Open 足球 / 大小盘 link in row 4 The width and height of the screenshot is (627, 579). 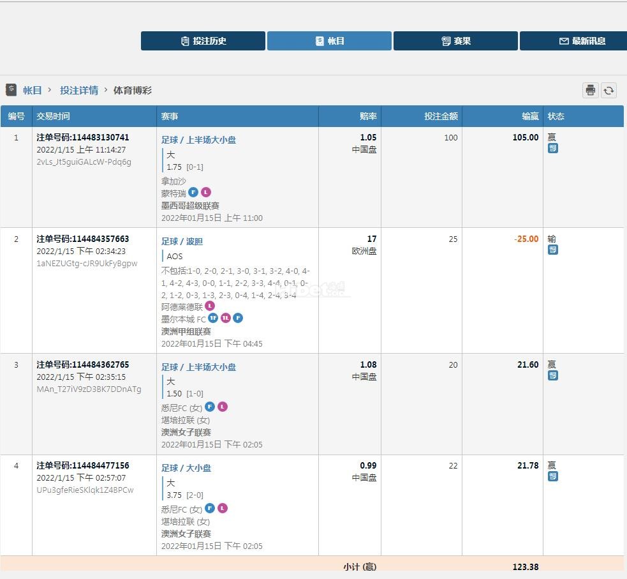pos(186,468)
